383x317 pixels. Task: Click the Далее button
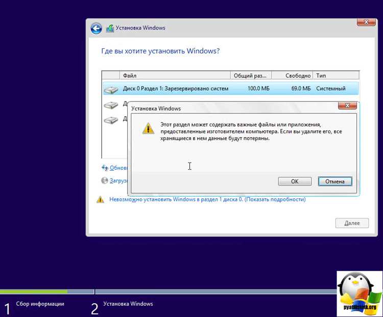(352, 223)
